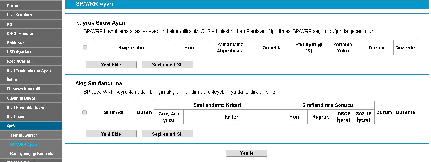
Task: Click Seçilenleri Sil under Kuyruk table
Action: coord(167,65)
